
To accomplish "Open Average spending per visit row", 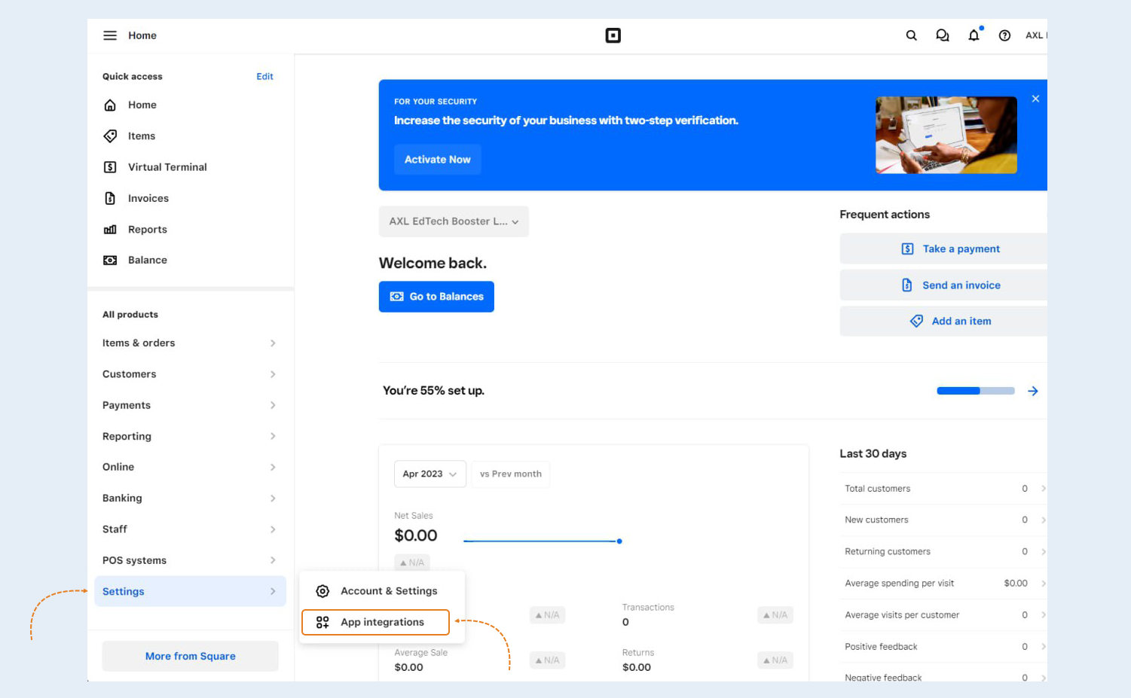I will (943, 584).
